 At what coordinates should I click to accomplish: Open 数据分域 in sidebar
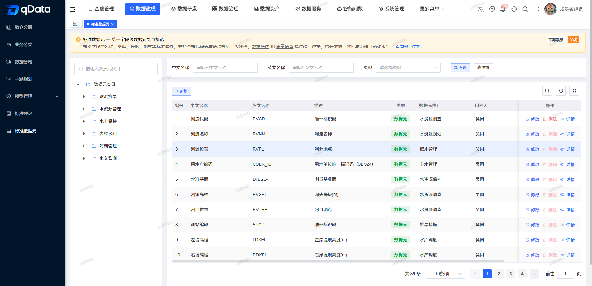point(32,62)
